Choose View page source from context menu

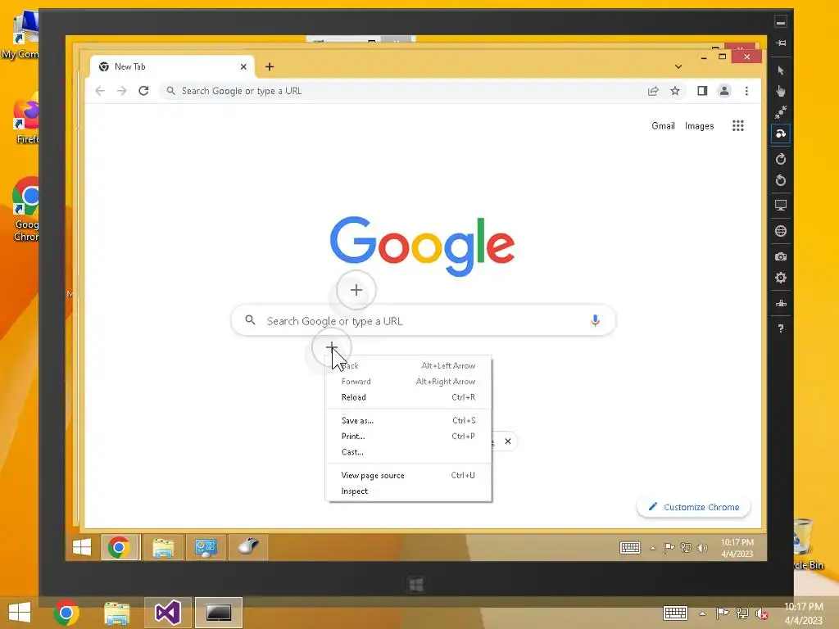408,476
